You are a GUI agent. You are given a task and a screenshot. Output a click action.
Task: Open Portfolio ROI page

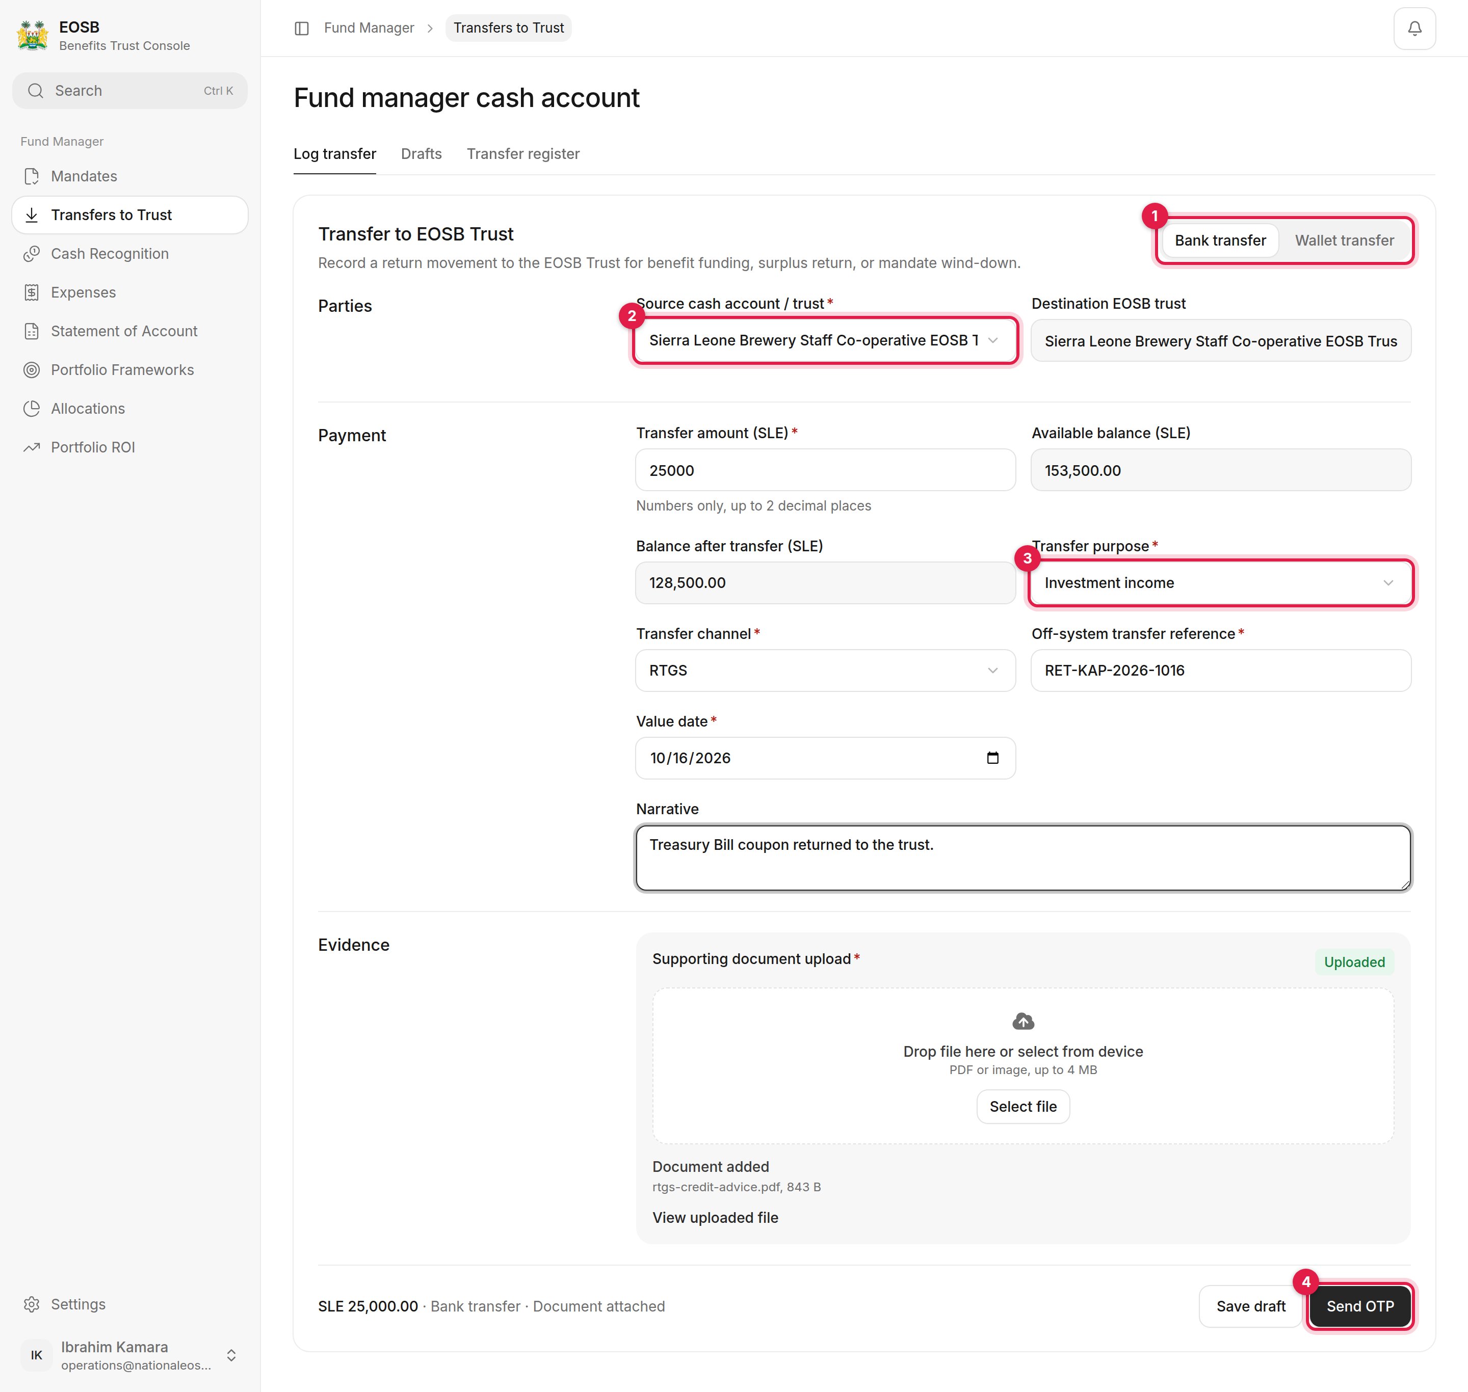pyautogui.click(x=130, y=447)
